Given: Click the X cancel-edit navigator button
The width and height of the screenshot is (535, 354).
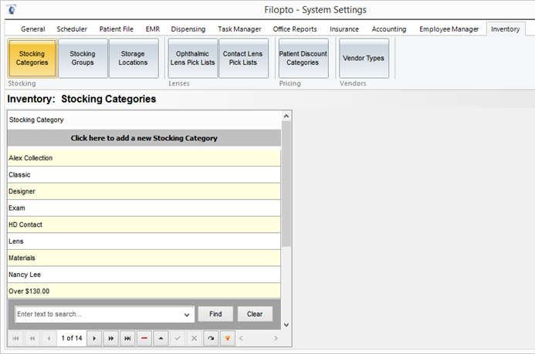Looking at the screenshot, I should (x=194, y=339).
